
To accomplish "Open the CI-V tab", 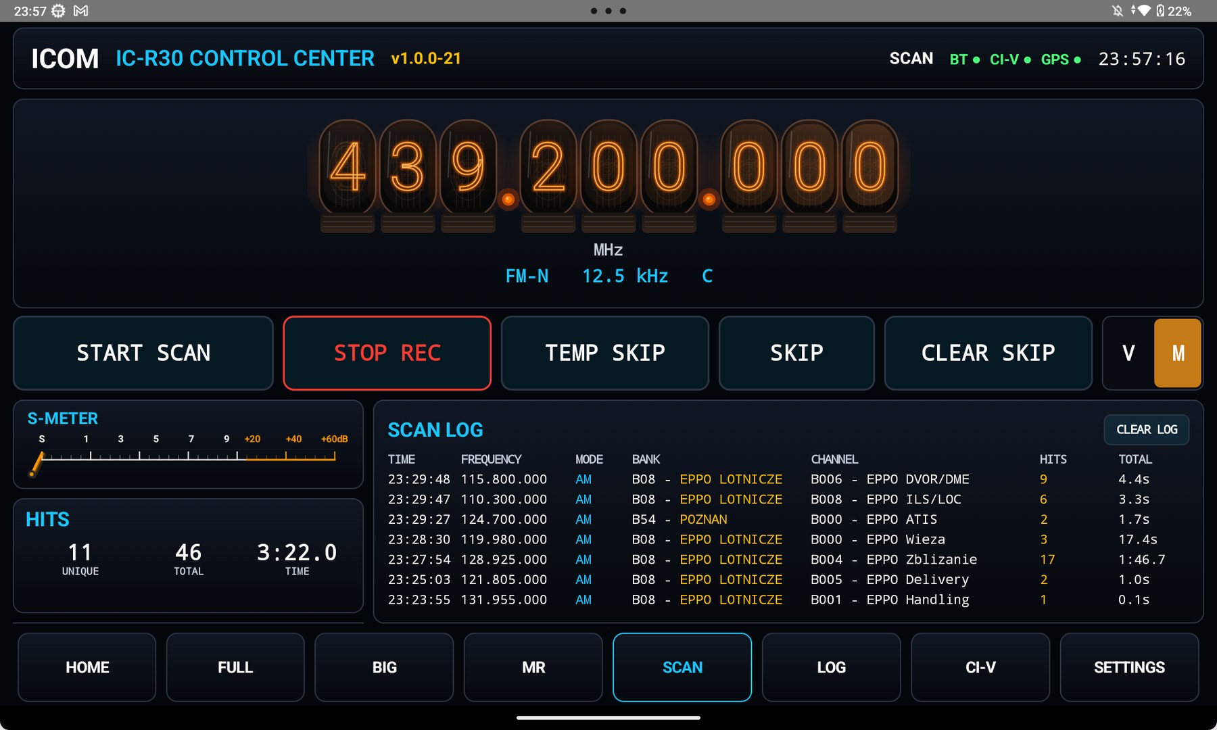I will click(x=980, y=667).
